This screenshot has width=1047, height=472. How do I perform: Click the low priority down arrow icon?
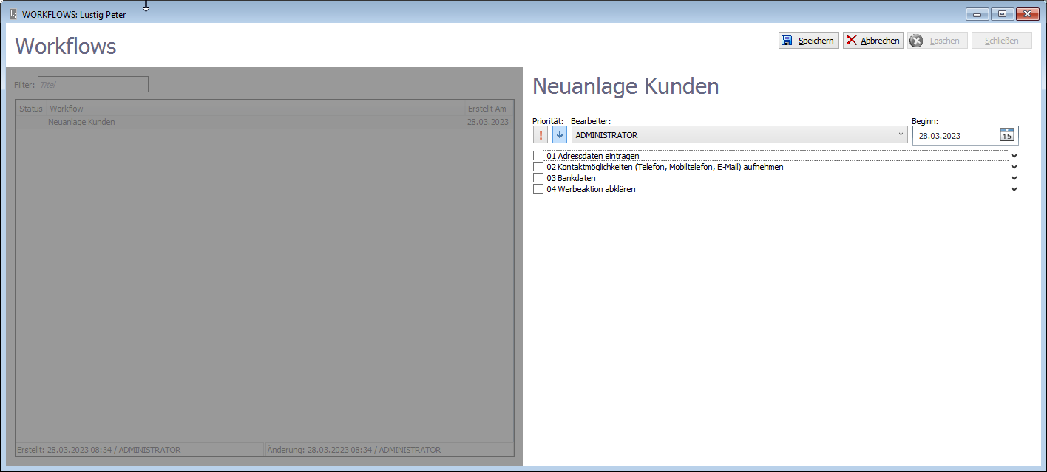[x=560, y=135]
